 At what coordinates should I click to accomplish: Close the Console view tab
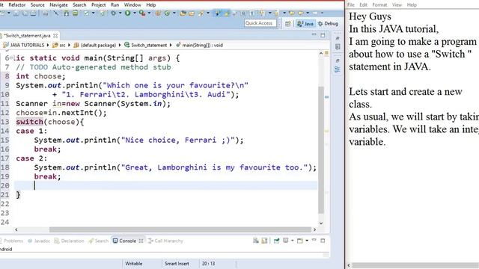[141, 241]
